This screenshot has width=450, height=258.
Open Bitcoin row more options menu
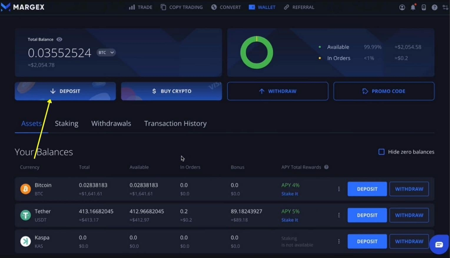pos(339,189)
